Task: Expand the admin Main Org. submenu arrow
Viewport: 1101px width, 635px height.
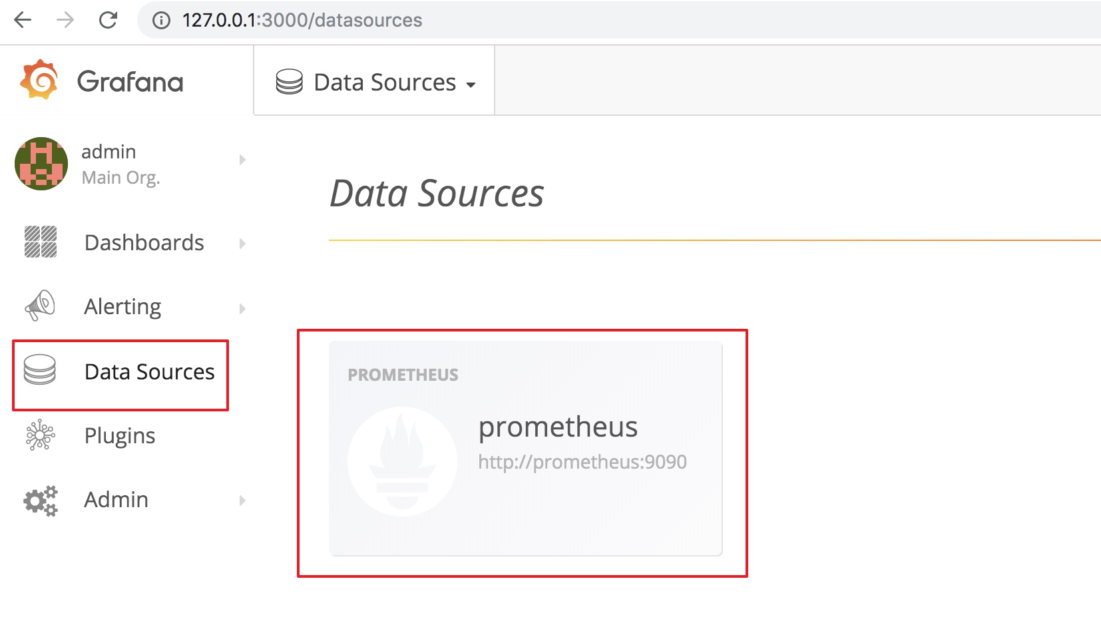Action: pyautogui.click(x=242, y=160)
